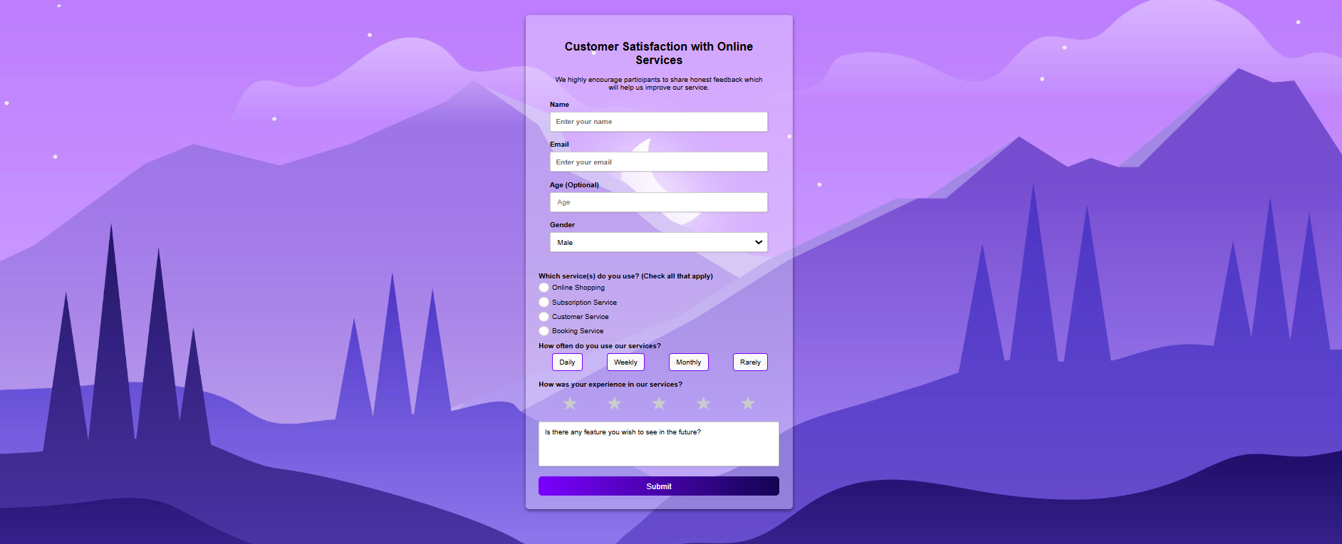Click the future feature suggestion textarea
1342x544 pixels.
point(658,443)
